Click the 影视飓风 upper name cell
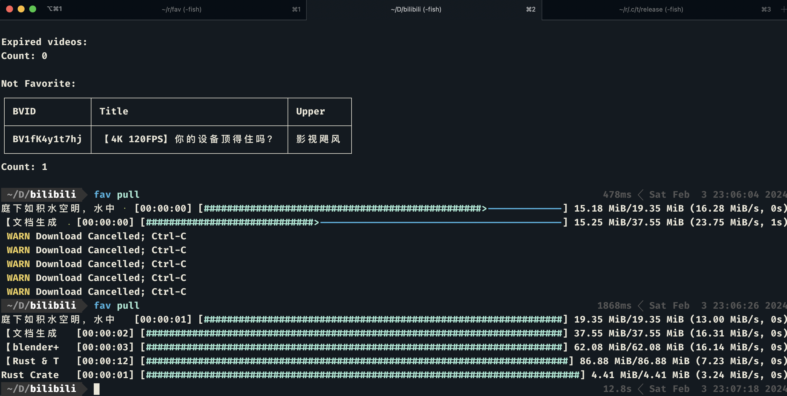 tap(318, 139)
